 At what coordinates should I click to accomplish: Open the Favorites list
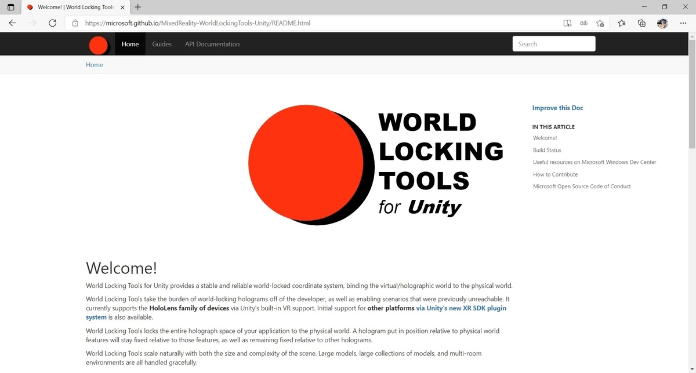pos(621,23)
